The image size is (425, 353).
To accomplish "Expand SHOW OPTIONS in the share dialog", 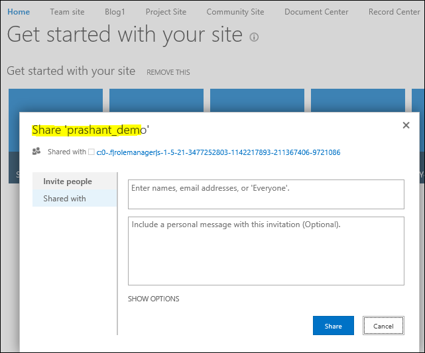I will click(x=153, y=299).
